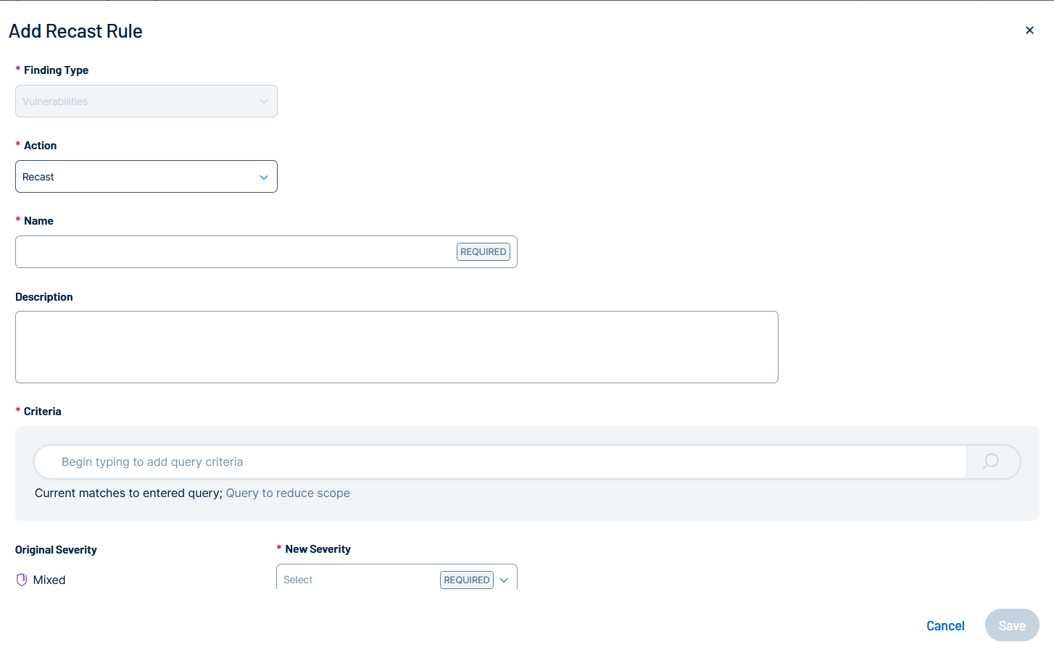Open the New Severity Select dropdown
Image resolution: width=1054 pixels, height=655 pixels.
tap(355, 580)
